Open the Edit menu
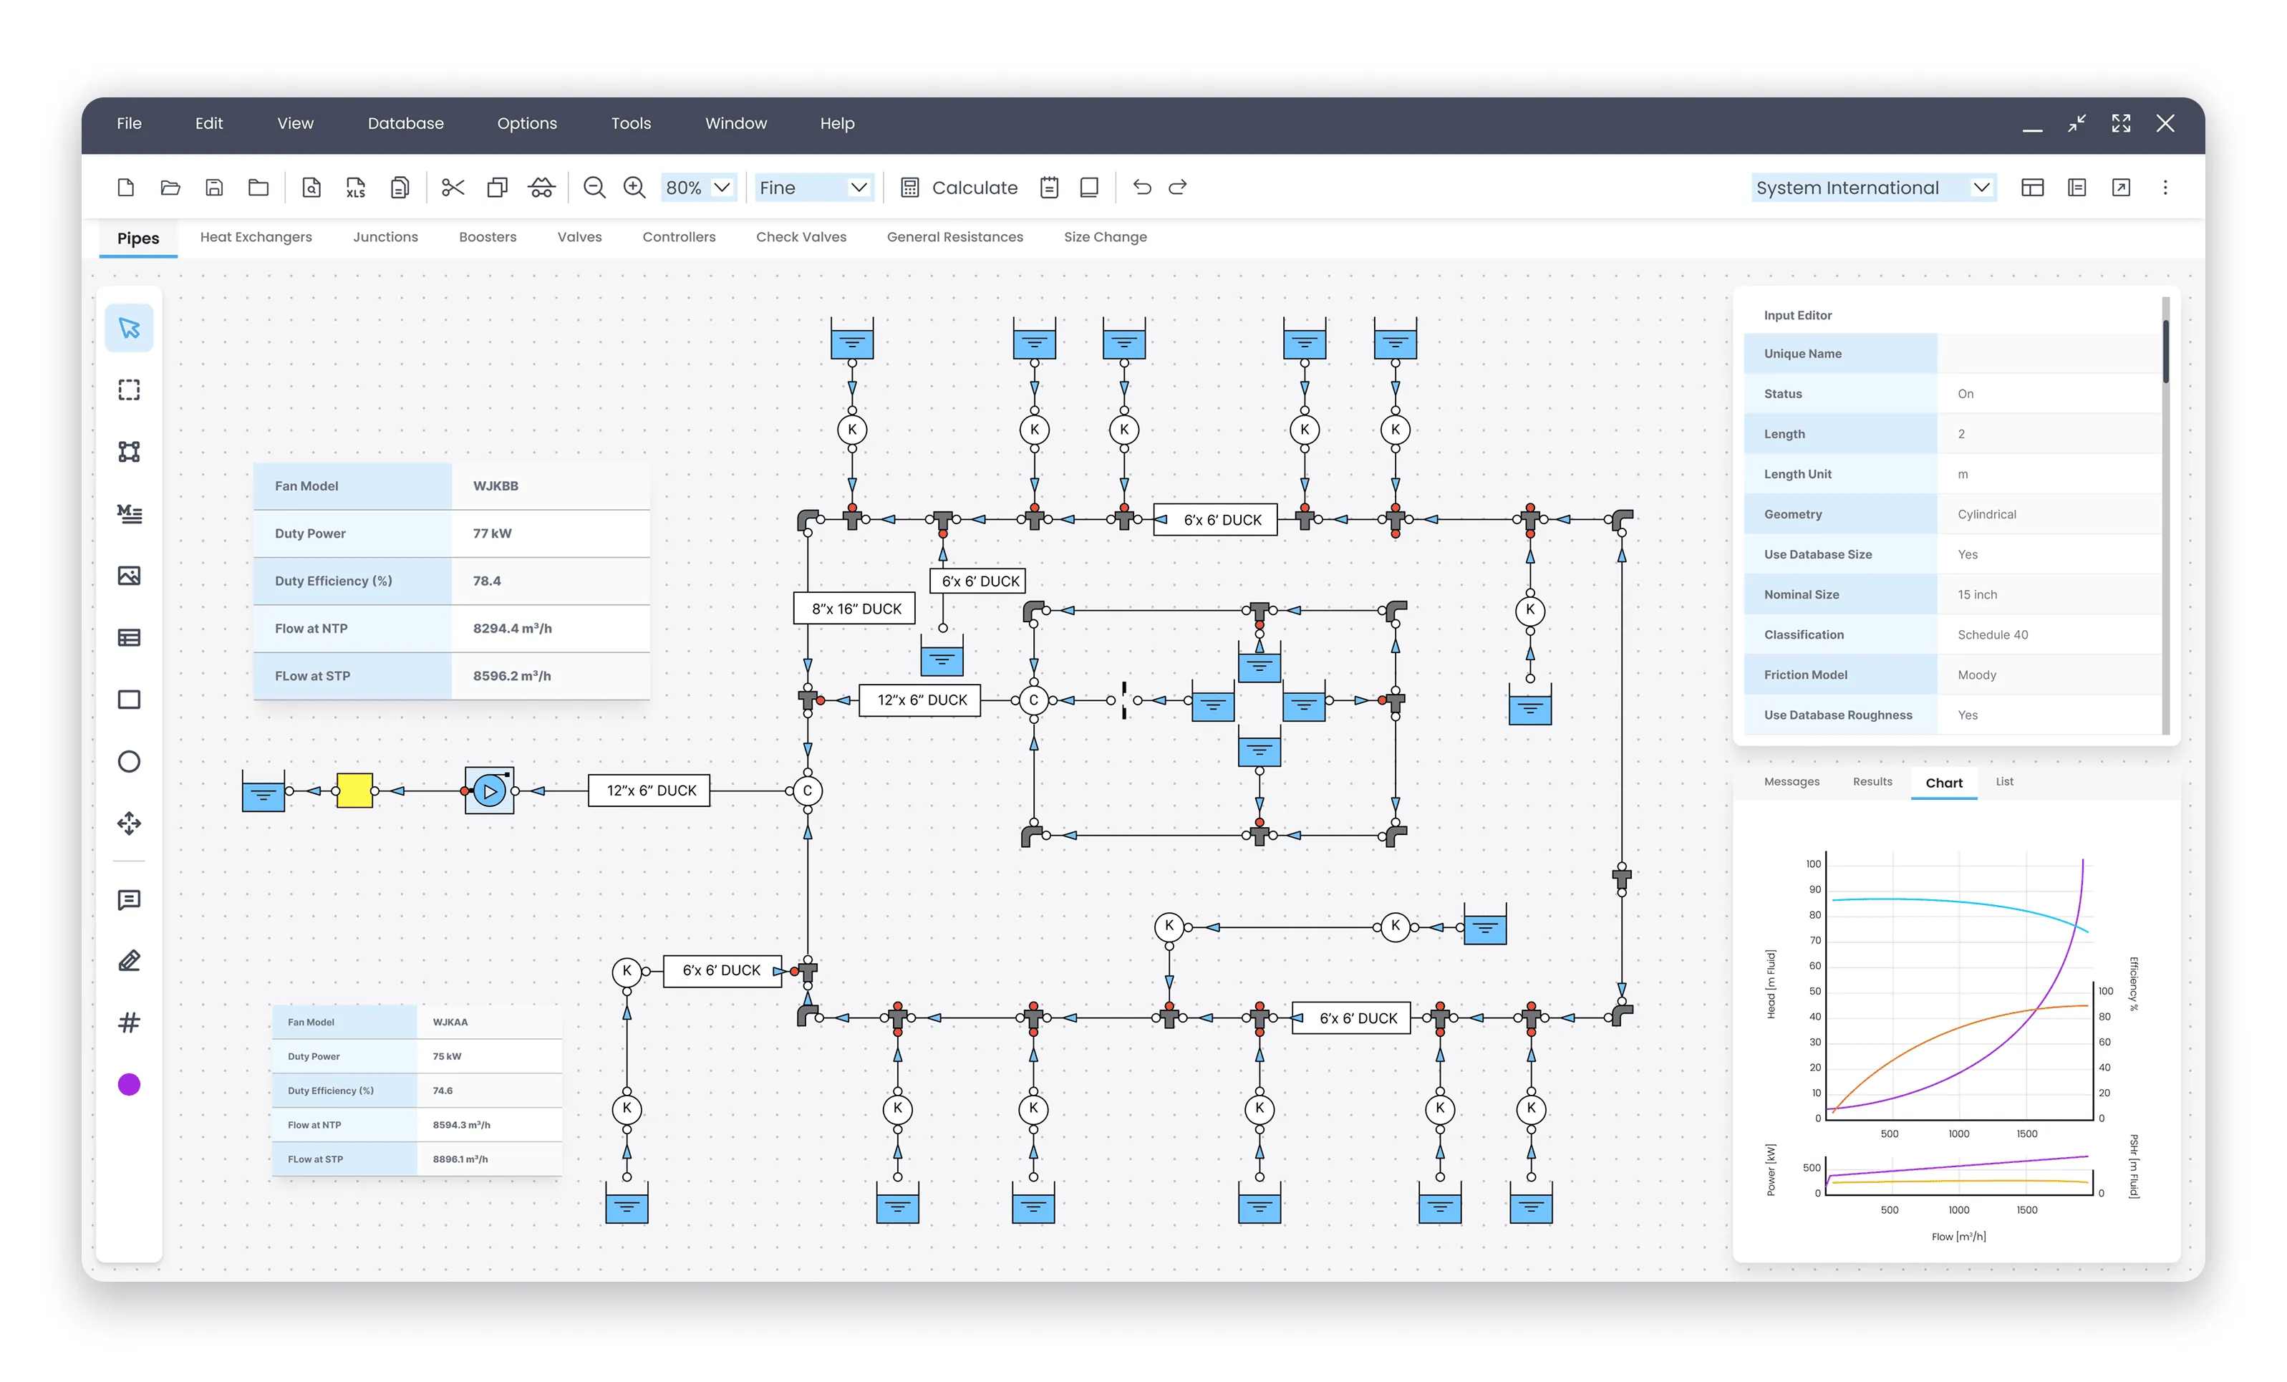Image resolution: width=2287 pixels, height=1382 pixels. pyautogui.click(x=209, y=123)
